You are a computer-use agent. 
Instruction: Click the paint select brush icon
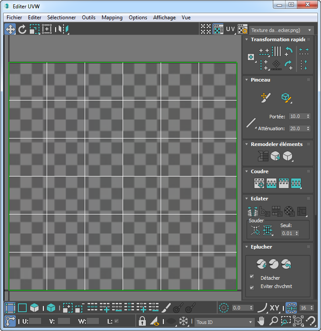point(166,308)
